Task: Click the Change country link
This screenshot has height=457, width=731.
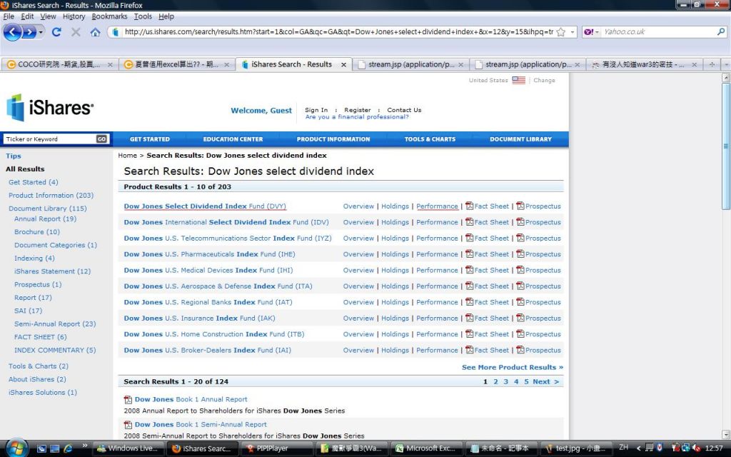Action: click(544, 80)
